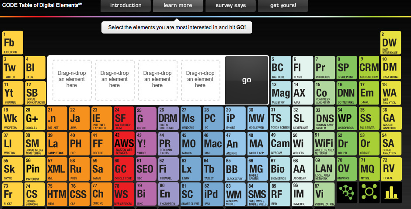411x209 pixels.
Task: Click the green hub circle icon tile
Action: 369,192
